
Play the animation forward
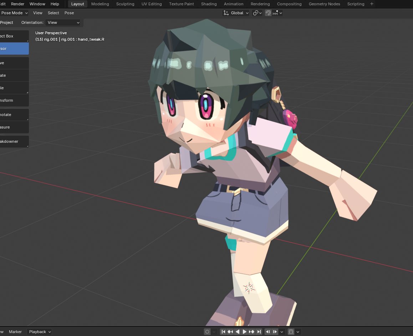[244, 332]
